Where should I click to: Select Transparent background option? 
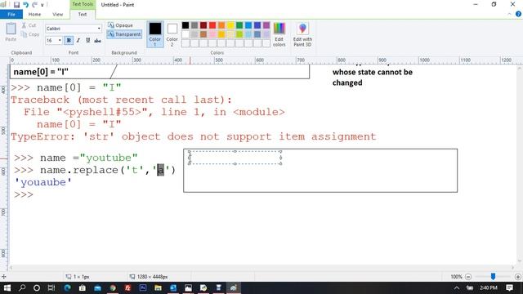124,34
